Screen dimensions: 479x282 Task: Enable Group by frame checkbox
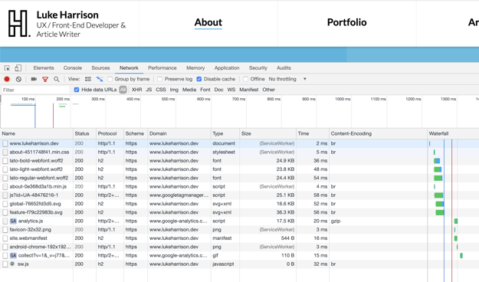click(110, 79)
